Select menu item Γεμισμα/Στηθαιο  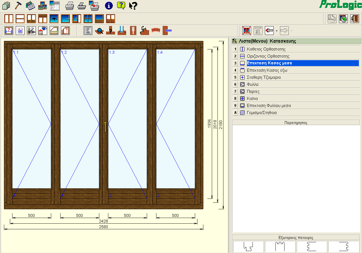click(296, 113)
